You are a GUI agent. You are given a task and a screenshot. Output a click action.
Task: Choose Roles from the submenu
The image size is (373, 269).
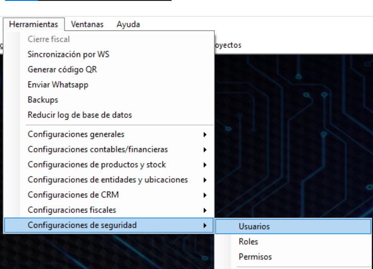tap(248, 241)
